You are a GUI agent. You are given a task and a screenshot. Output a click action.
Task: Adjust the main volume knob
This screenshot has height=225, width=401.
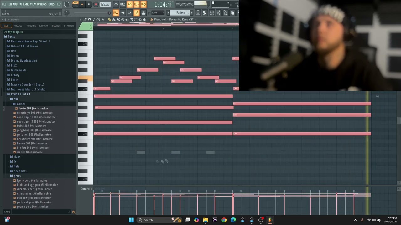coord(66,4)
